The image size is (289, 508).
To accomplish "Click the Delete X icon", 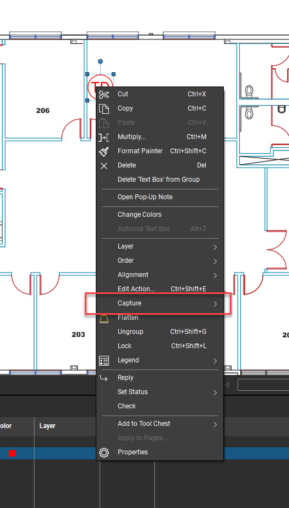I will [103, 166].
